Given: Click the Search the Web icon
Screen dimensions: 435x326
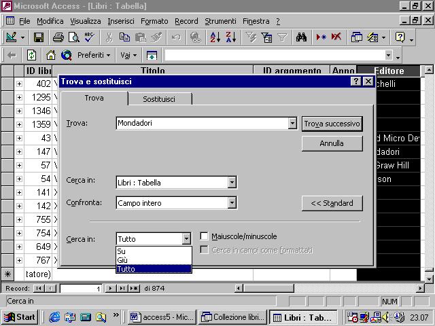Looking at the screenshot, I should [67, 56].
